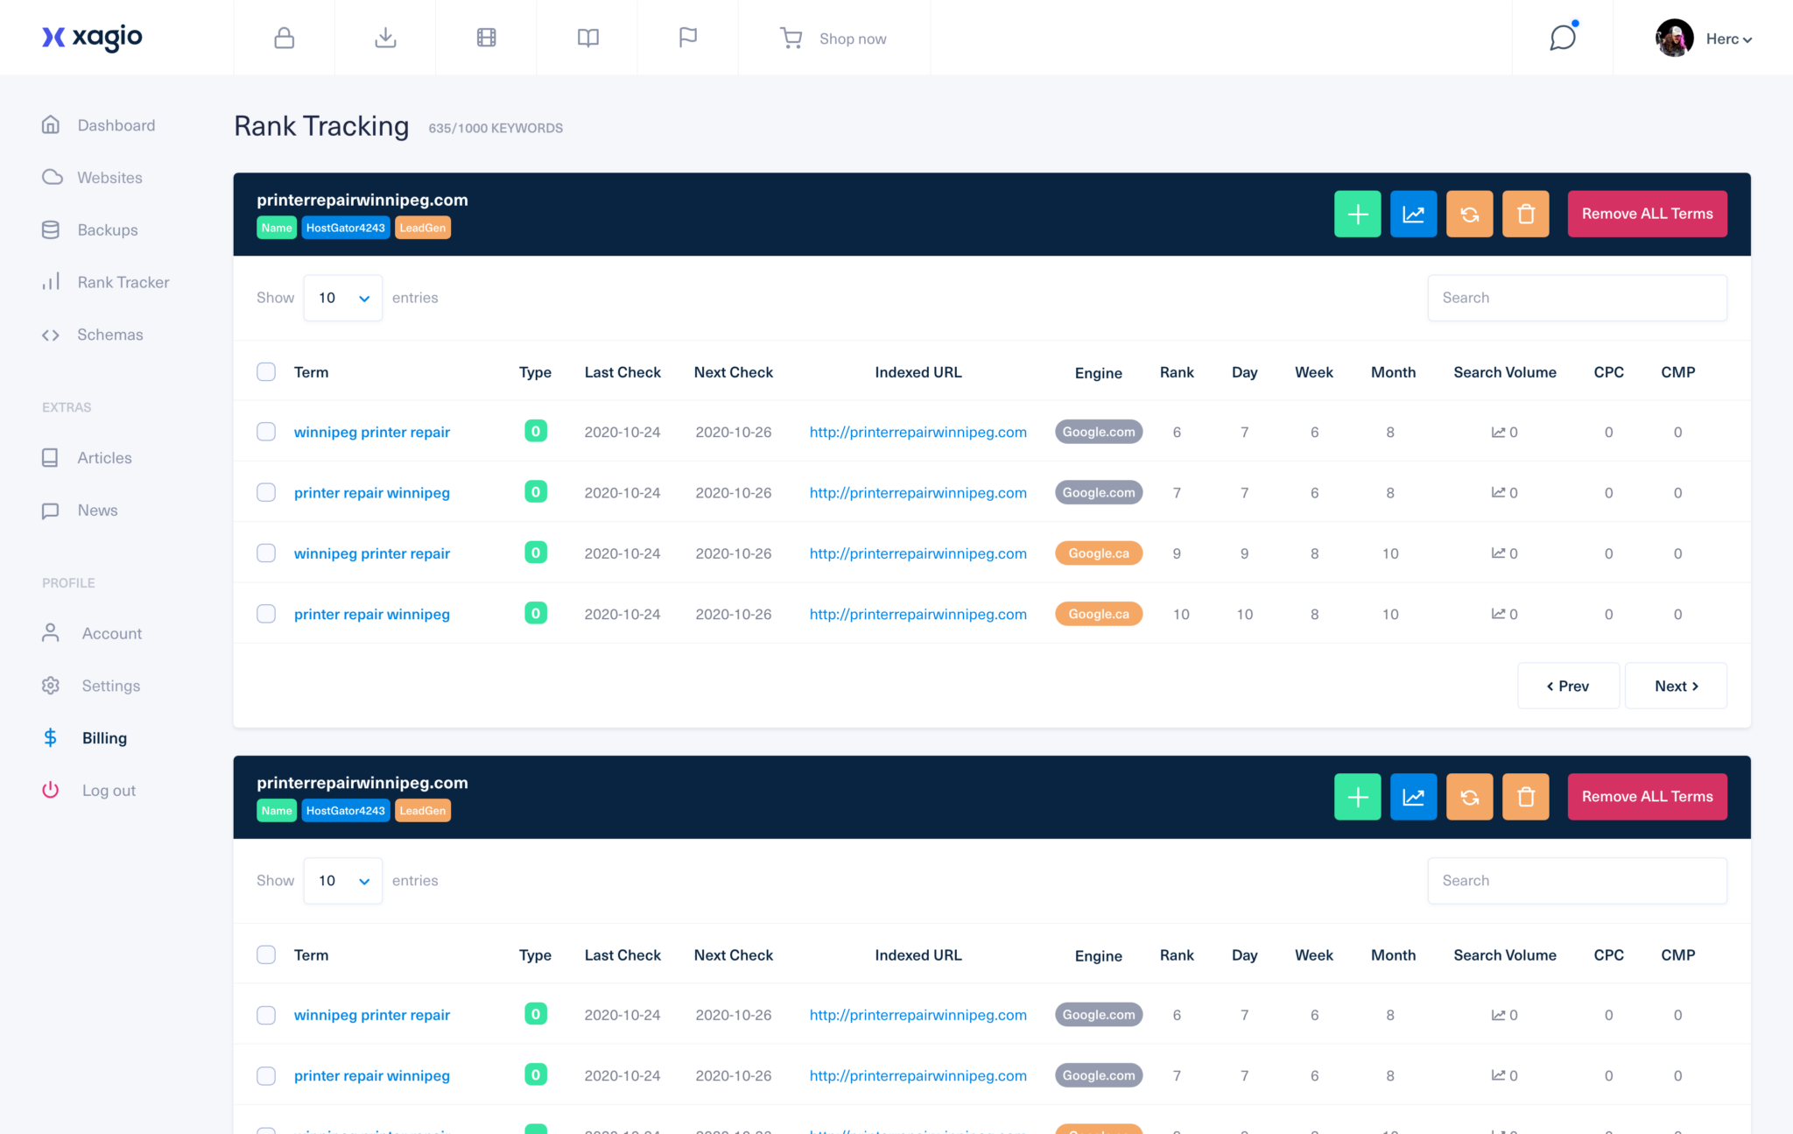Open Dashboard from sidebar menu
The height and width of the screenshot is (1134, 1793).
(x=116, y=125)
